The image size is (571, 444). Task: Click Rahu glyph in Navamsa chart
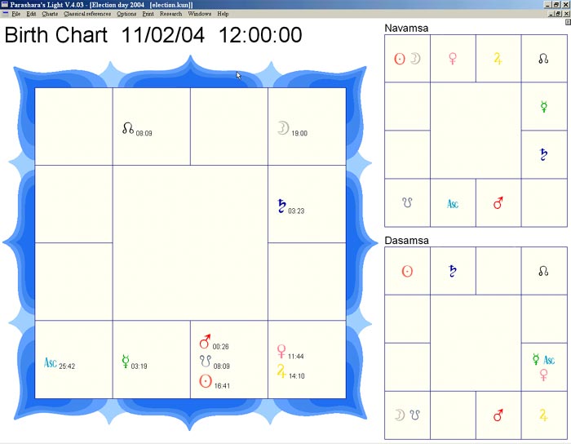pos(543,59)
